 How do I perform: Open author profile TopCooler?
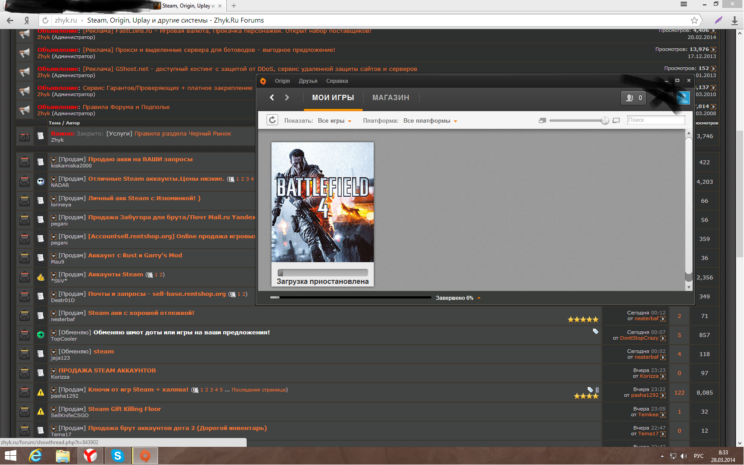pyautogui.click(x=64, y=339)
